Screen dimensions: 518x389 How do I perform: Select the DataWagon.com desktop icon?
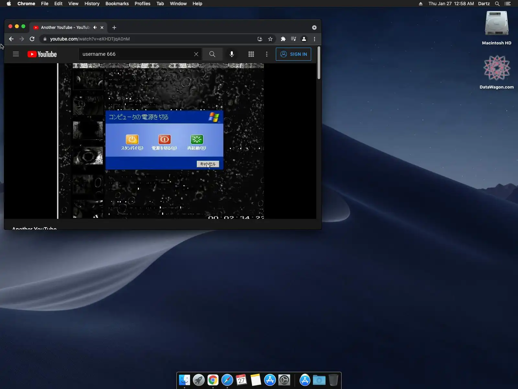tap(497, 72)
